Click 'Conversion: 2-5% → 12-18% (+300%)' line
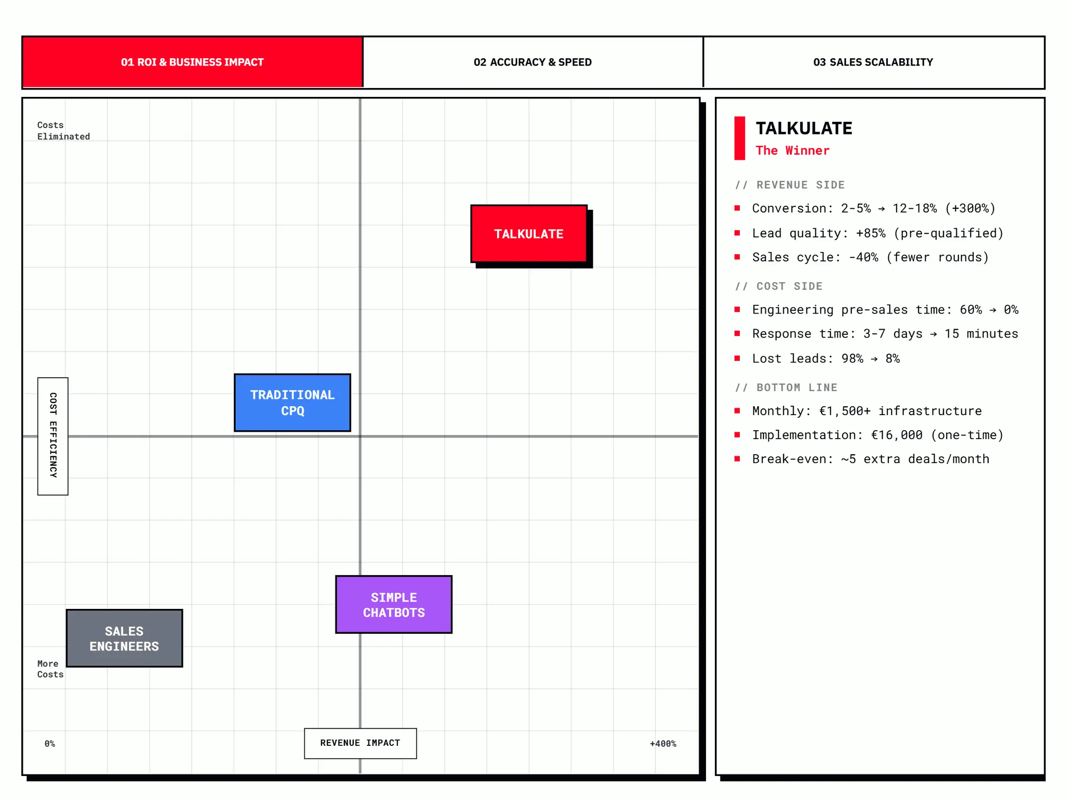The width and height of the screenshot is (1067, 800). (x=874, y=208)
